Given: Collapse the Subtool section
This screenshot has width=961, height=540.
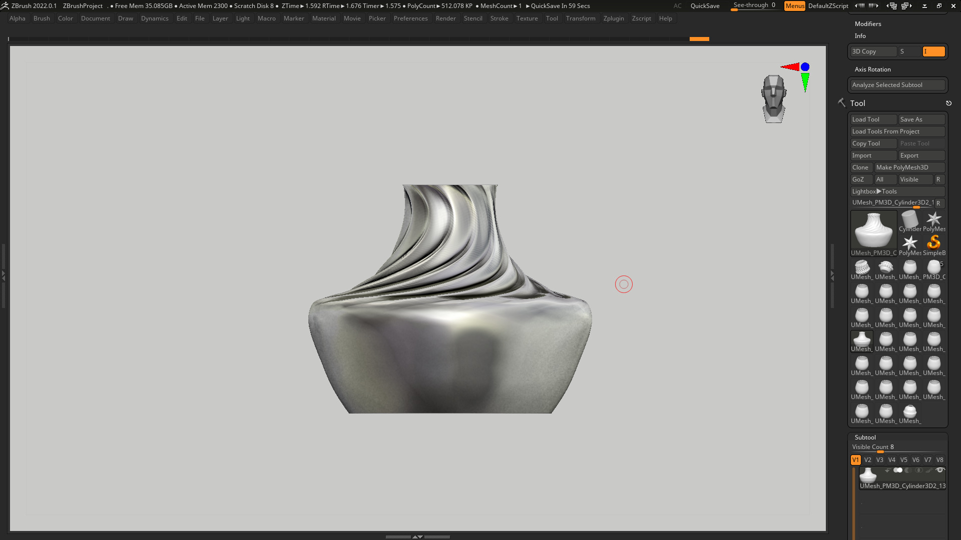Looking at the screenshot, I should (x=865, y=437).
